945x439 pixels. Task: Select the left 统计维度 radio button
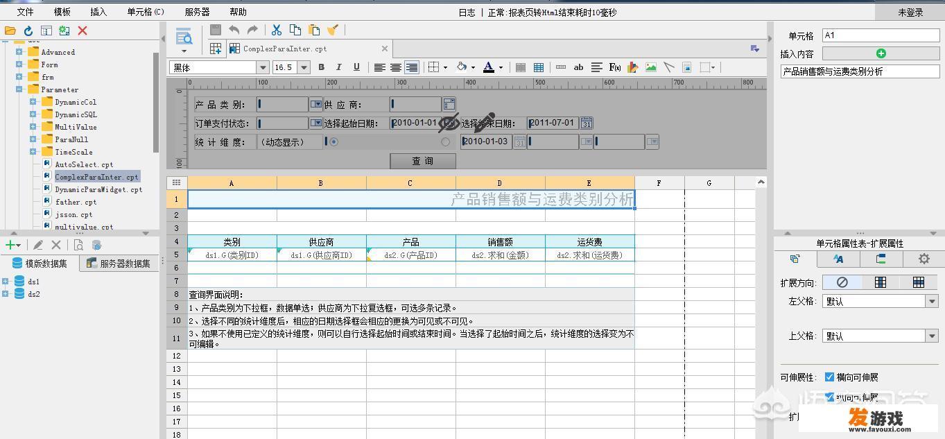[334, 141]
